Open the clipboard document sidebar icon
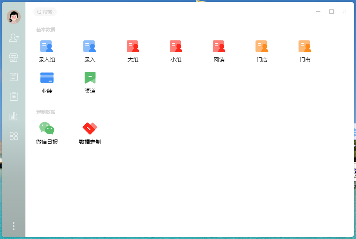The image size is (356, 239). (14, 77)
